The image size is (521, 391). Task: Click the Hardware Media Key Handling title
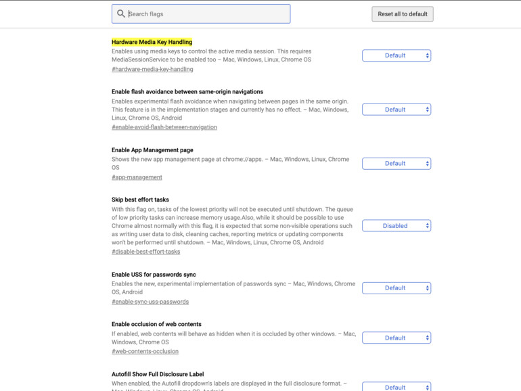coord(152,42)
